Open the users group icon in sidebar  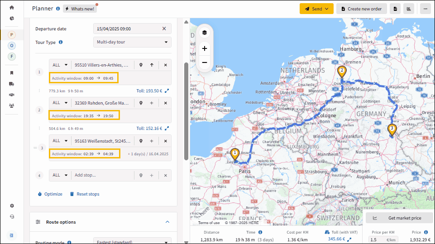[12, 106]
